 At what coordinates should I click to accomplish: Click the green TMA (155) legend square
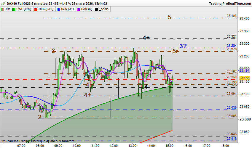tap(14, 9)
